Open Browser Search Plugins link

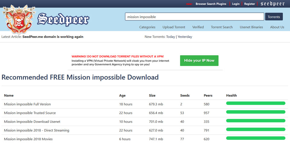coord(211,4)
